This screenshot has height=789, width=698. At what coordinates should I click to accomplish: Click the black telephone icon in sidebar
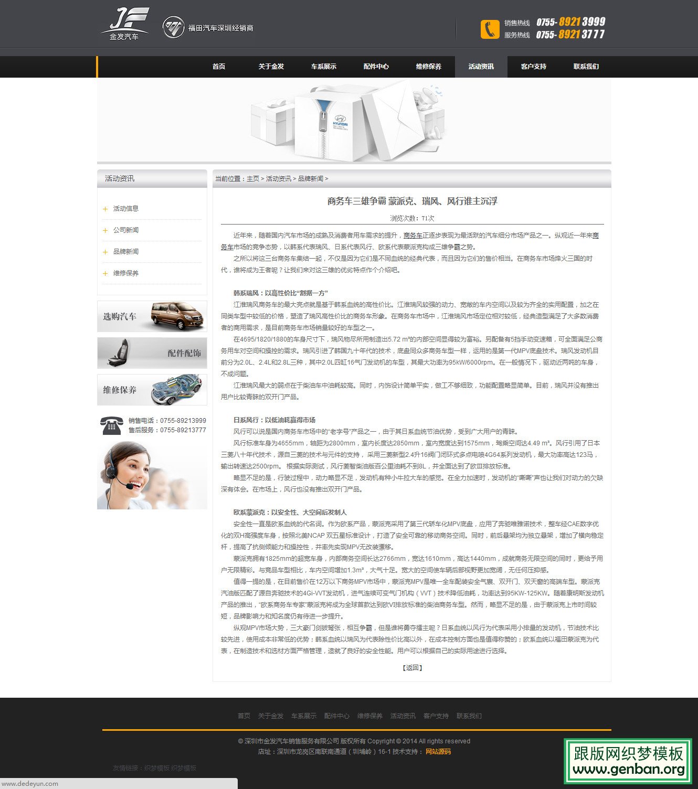tap(111, 425)
